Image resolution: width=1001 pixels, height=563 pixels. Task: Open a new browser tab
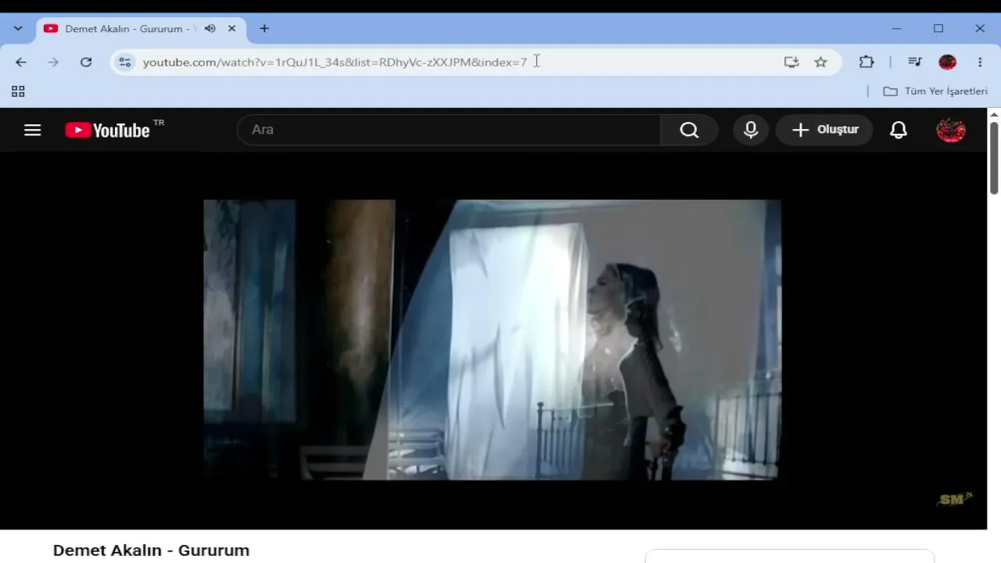264,29
